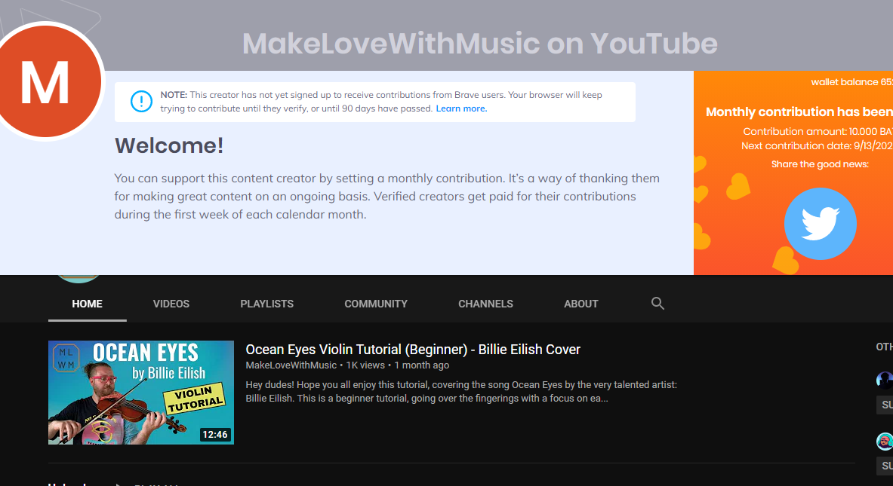Go to the COMMUNITY tab
Image resolution: width=893 pixels, height=486 pixels.
point(376,304)
